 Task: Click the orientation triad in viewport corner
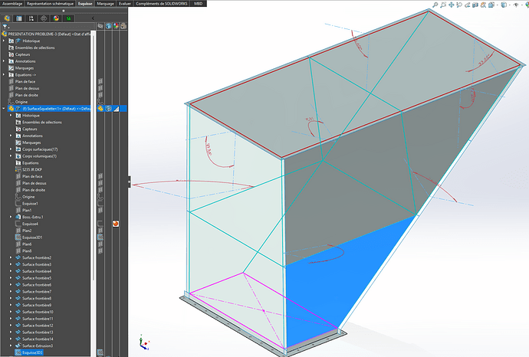(x=142, y=345)
